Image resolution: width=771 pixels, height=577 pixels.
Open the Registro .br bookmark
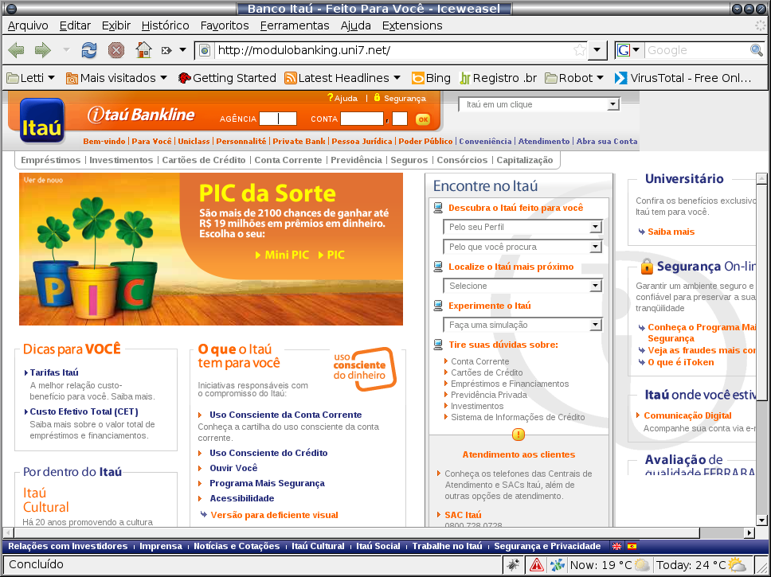pos(498,78)
